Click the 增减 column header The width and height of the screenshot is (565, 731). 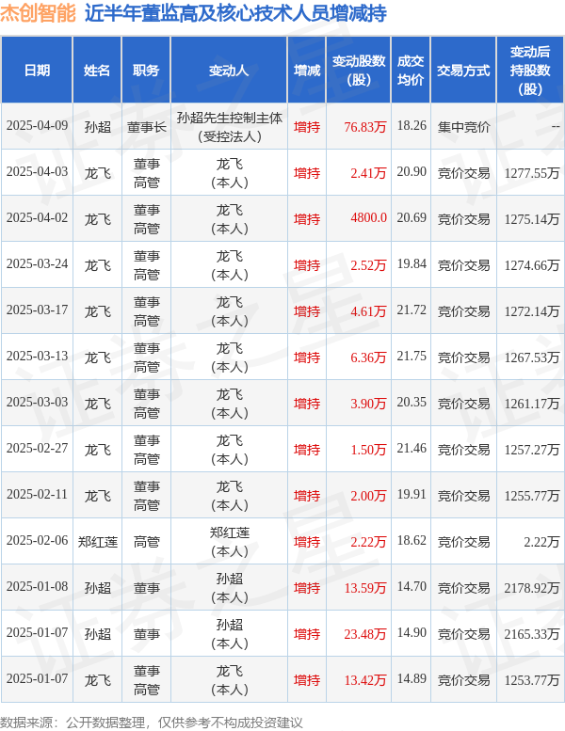(307, 71)
